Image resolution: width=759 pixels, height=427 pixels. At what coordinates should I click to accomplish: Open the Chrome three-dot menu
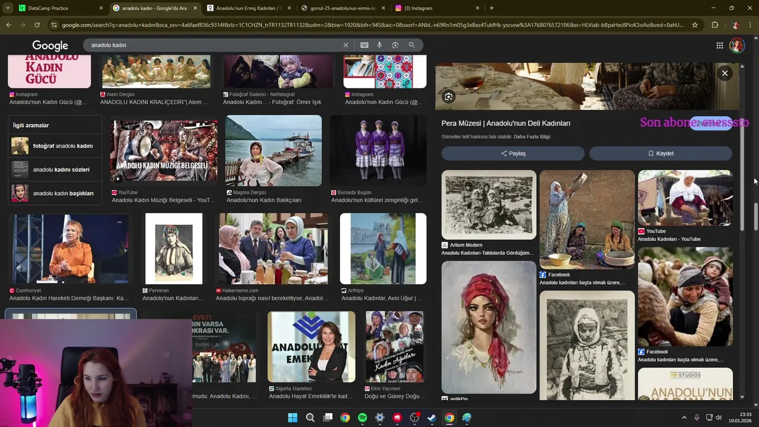click(x=751, y=25)
